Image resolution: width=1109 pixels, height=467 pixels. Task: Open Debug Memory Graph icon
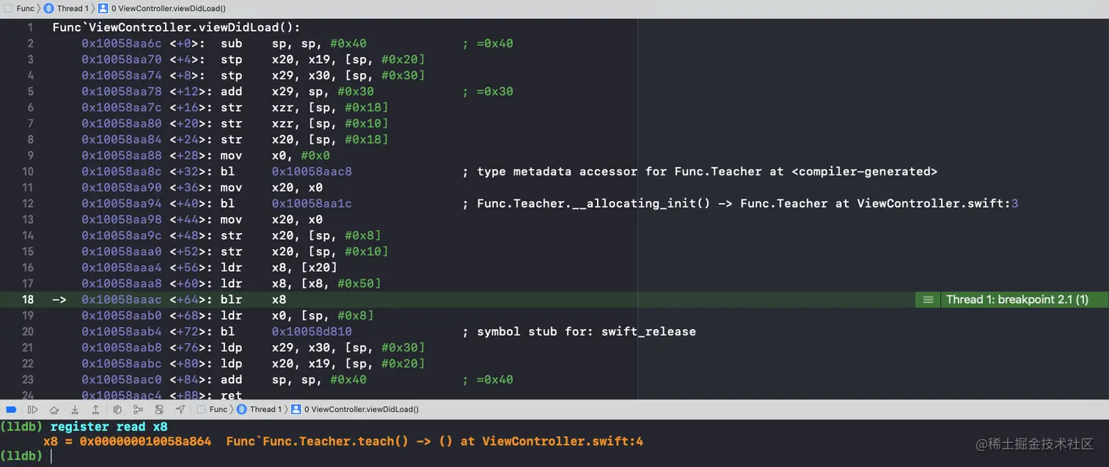click(138, 409)
